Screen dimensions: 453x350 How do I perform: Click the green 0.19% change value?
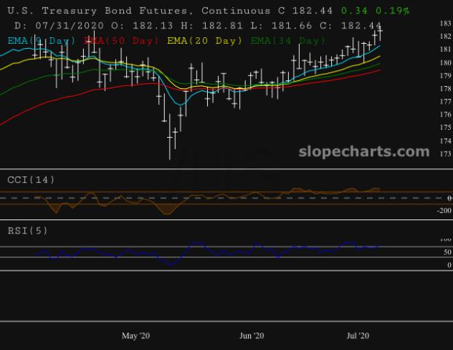tap(393, 11)
